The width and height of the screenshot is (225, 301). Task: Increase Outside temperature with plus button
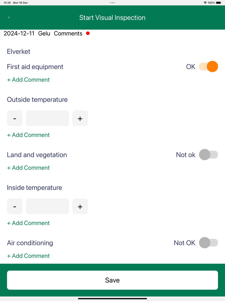(80, 118)
